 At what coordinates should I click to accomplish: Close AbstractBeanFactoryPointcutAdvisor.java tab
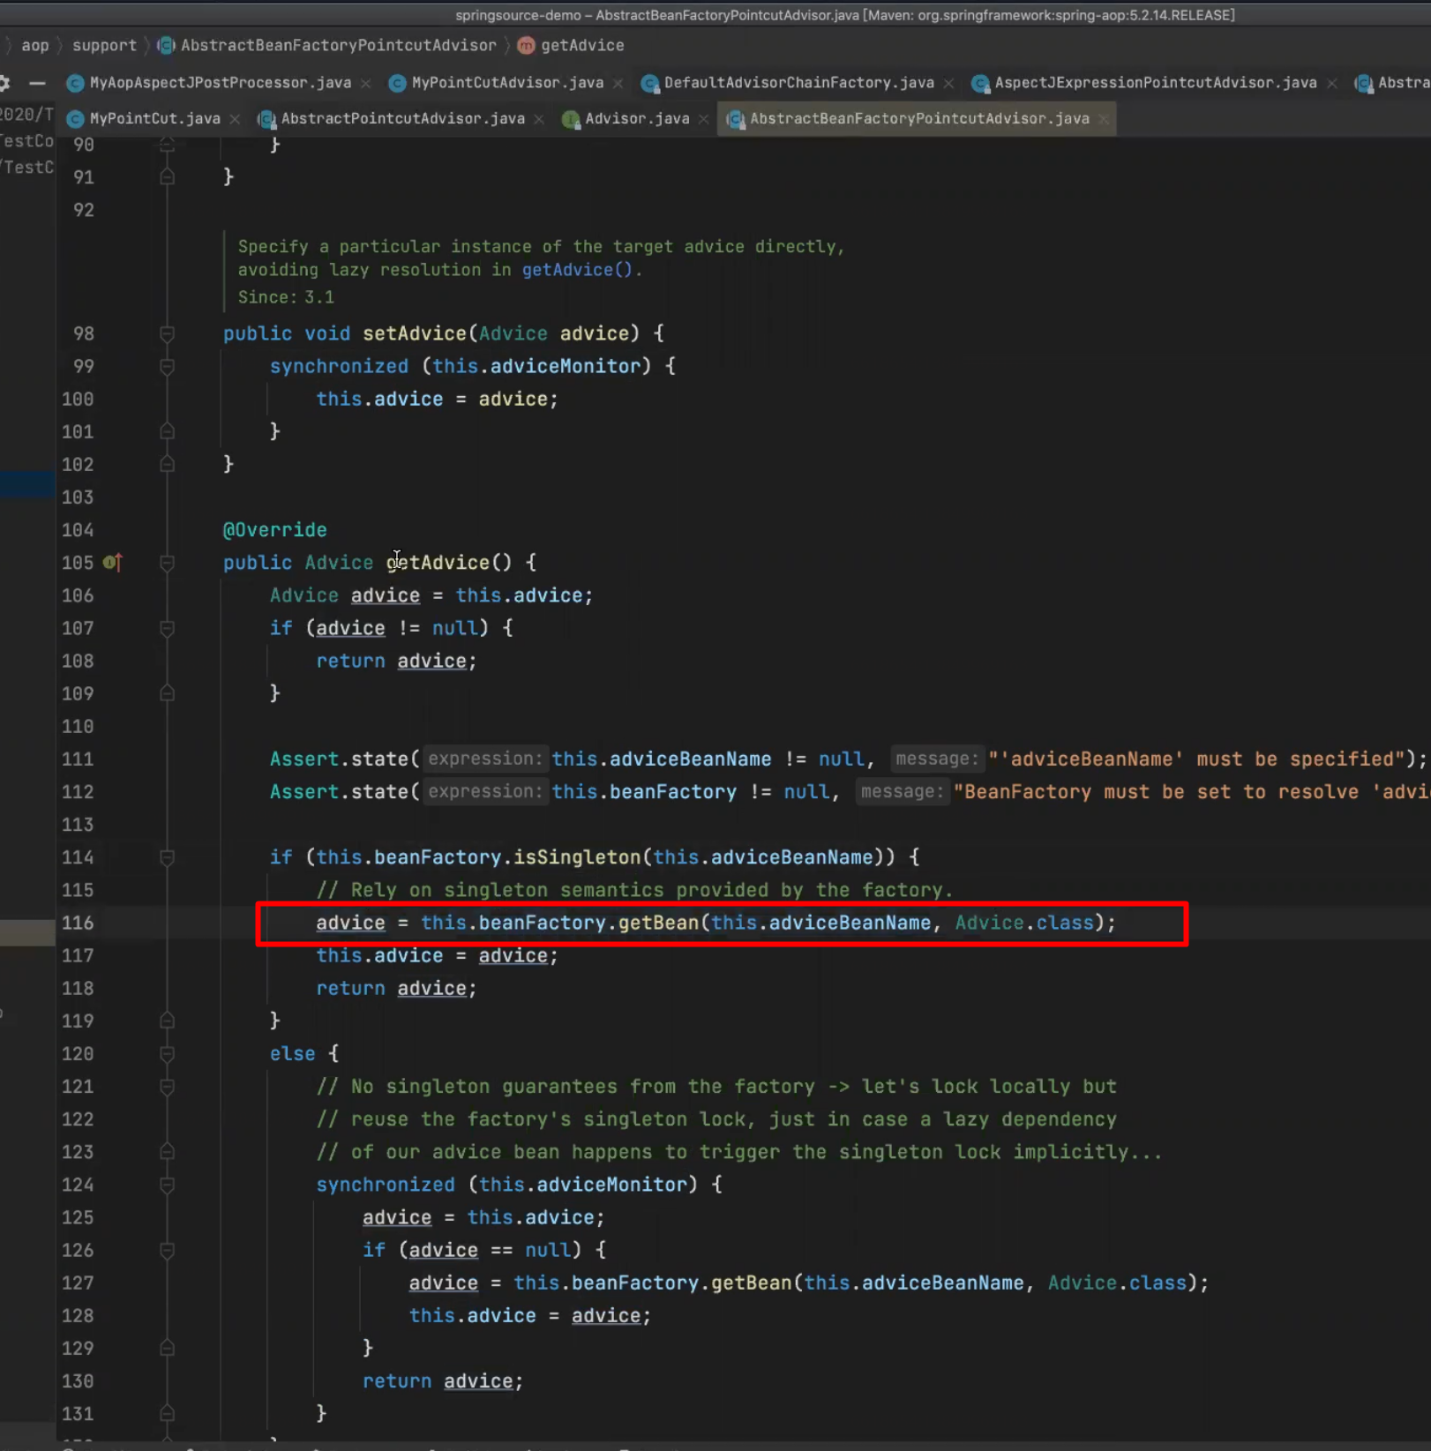(x=1103, y=119)
